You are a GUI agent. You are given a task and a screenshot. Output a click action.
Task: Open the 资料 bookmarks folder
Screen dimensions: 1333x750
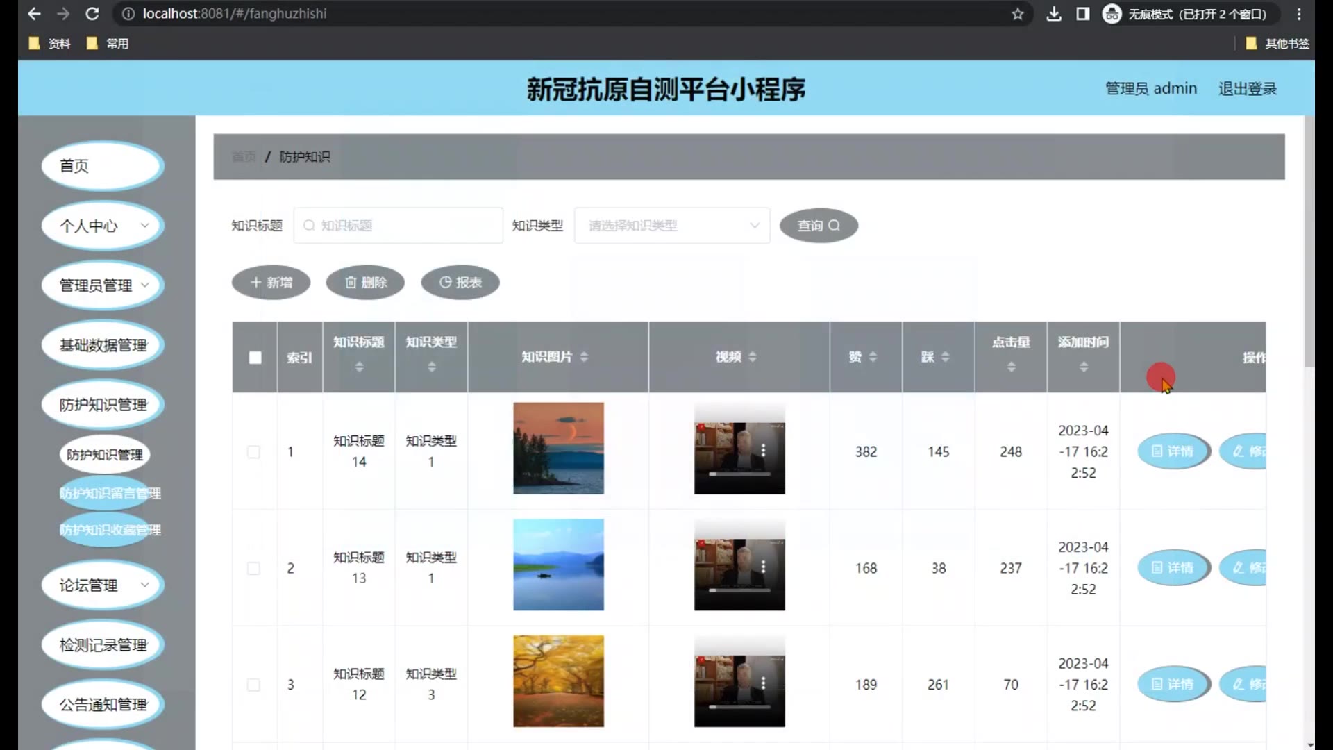coord(50,44)
